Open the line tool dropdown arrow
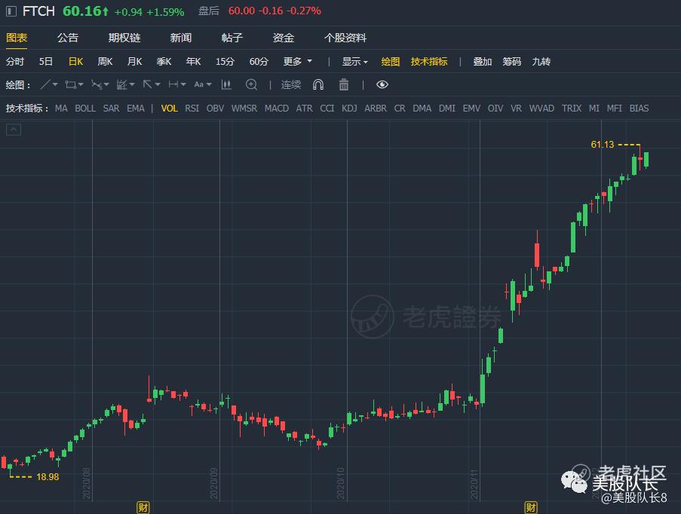Screen dimensions: 681x514 click(x=55, y=84)
